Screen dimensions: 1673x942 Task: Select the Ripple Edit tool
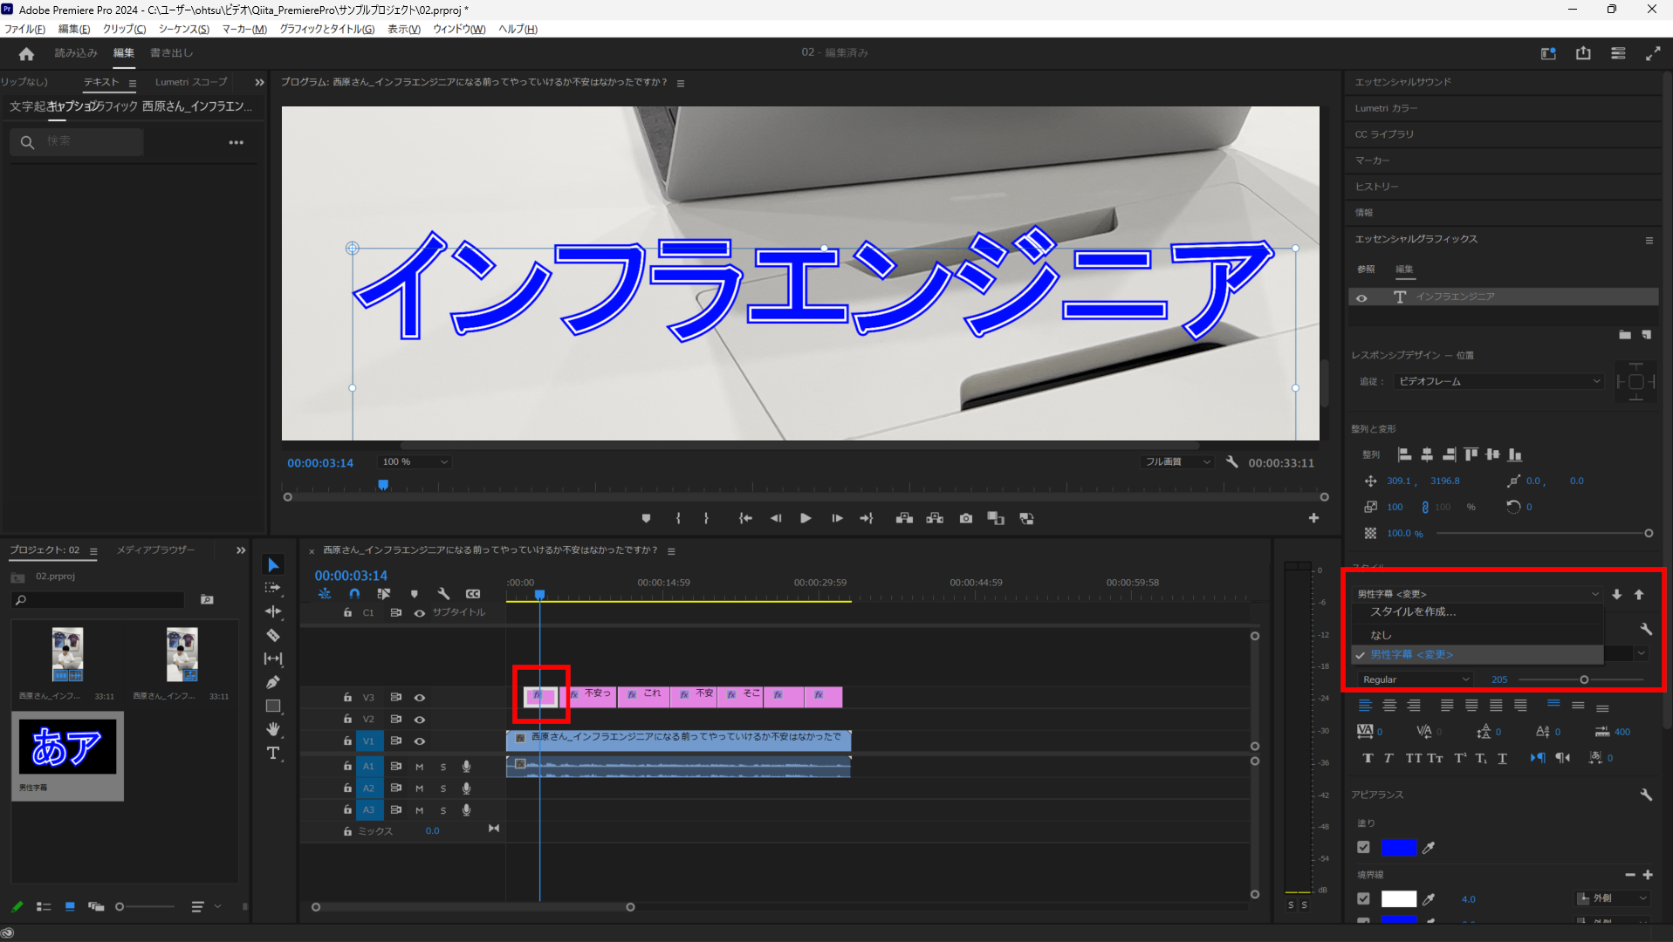point(273,611)
